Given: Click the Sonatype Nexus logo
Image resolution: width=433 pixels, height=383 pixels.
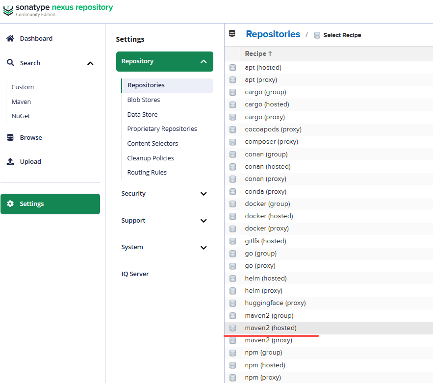Looking at the screenshot, I should (8, 10).
